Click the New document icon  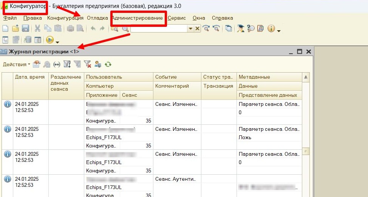(5, 29)
